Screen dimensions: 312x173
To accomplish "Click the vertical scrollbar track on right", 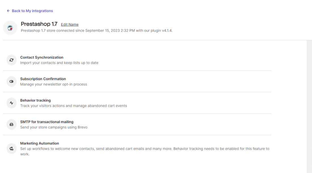I will [x=309, y=107].
